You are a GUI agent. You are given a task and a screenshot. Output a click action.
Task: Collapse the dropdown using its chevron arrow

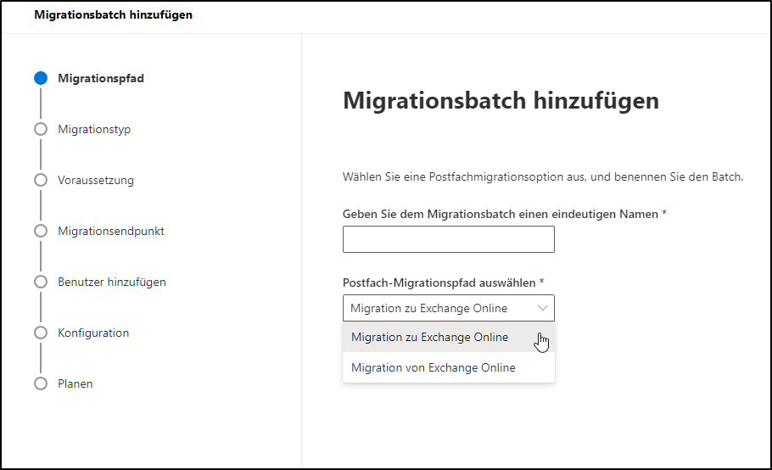(x=542, y=308)
